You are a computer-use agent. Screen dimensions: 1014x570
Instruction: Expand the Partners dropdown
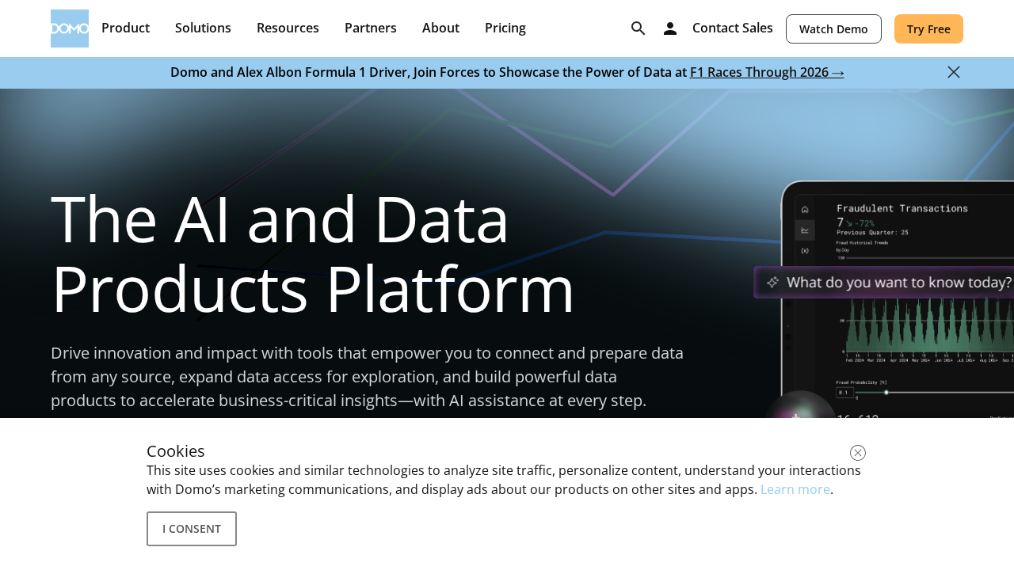tap(370, 26)
